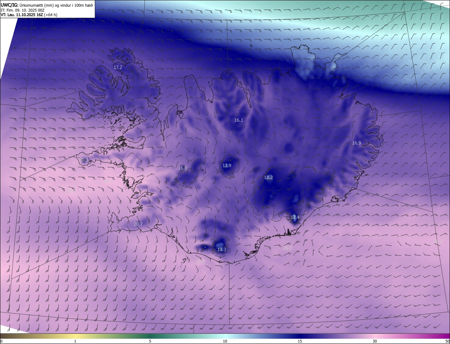Click the 13.2 value over the glacier

(268, 178)
